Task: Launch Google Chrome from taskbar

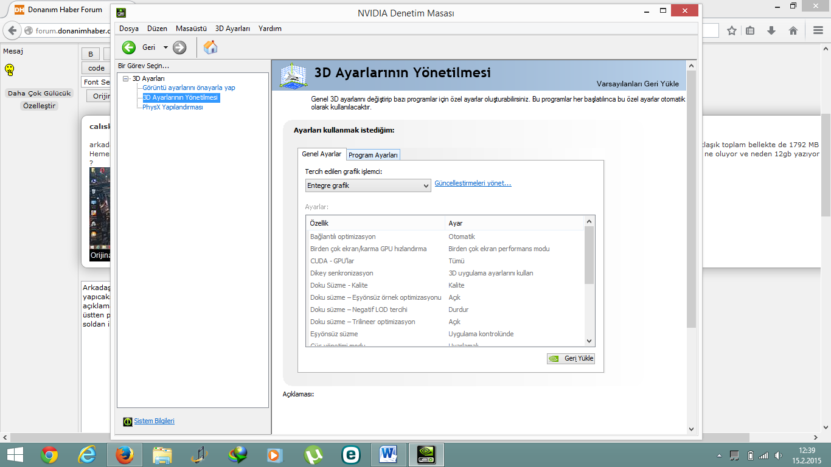Action: click(49, 455)
